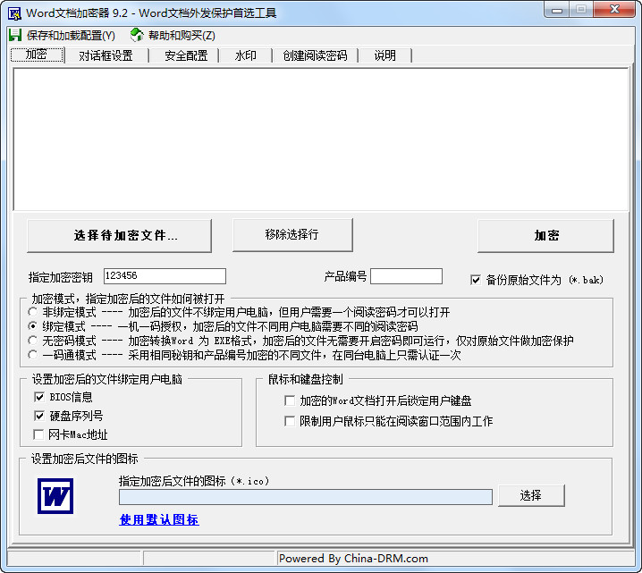Image resolution: width=642 pixels, height=573 pixels.
Task: Uncheck the BIOS信息 checkbox
Action: [x=39, y=397]
